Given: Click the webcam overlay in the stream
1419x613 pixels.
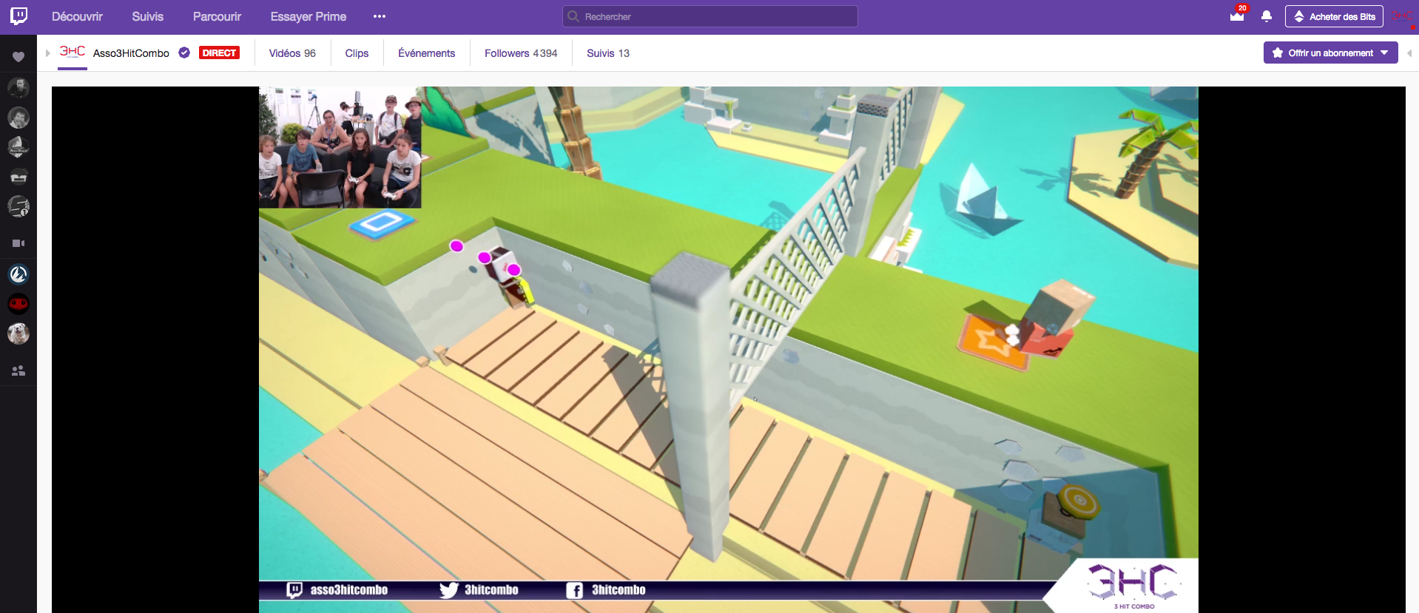Looking at the screenshot, I should point(340,147).
